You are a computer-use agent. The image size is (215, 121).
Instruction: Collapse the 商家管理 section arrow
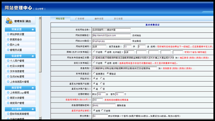pyautogui.click(x=33, y=88)
